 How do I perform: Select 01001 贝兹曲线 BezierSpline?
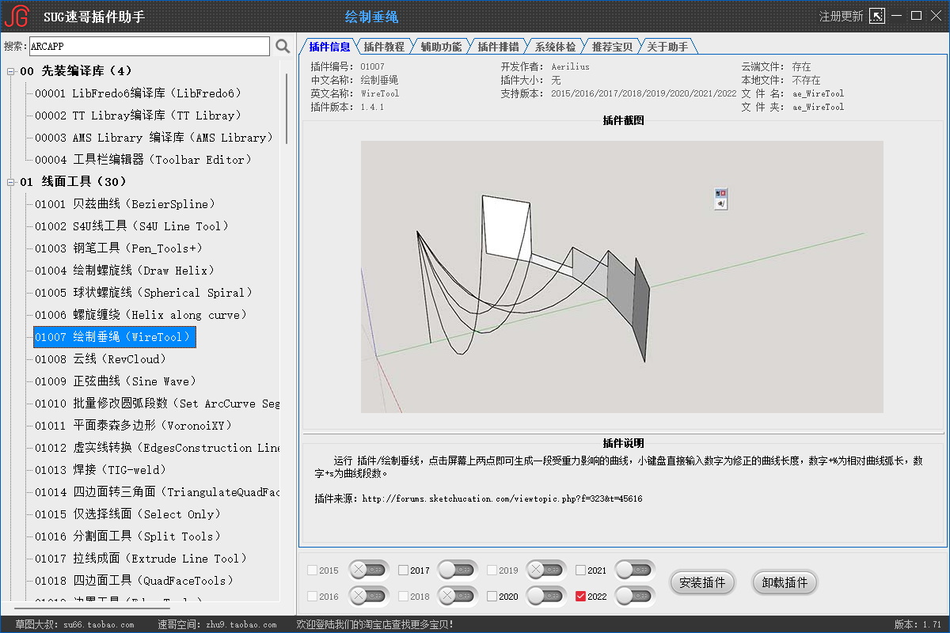pos(125,204)
